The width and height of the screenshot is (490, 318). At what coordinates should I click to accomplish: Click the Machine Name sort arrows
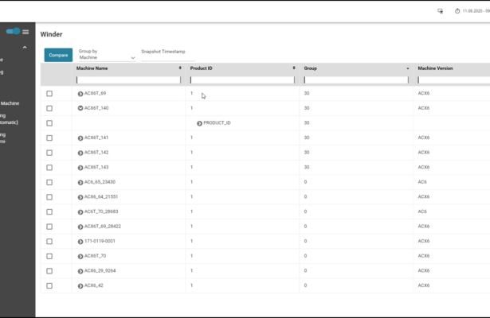(x=180, y=68)
